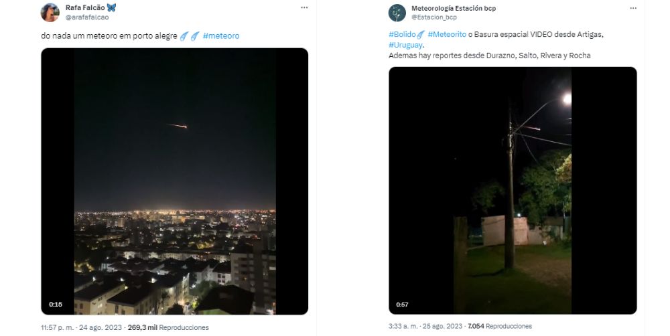Click the #Meteorito hashtag

click(x=450, y=35)
